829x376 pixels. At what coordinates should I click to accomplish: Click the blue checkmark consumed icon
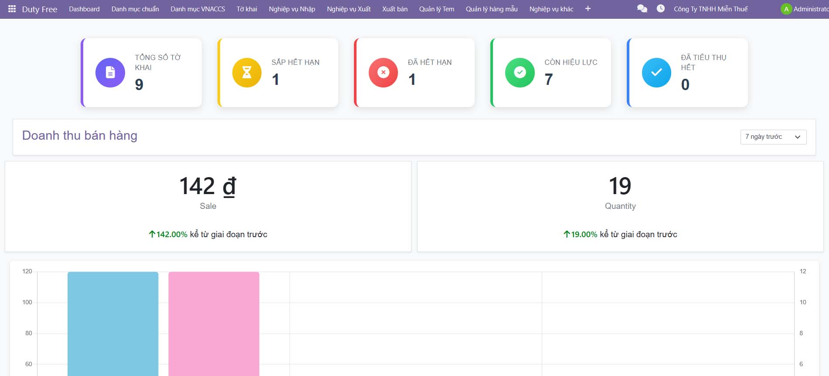coord(656,73)
